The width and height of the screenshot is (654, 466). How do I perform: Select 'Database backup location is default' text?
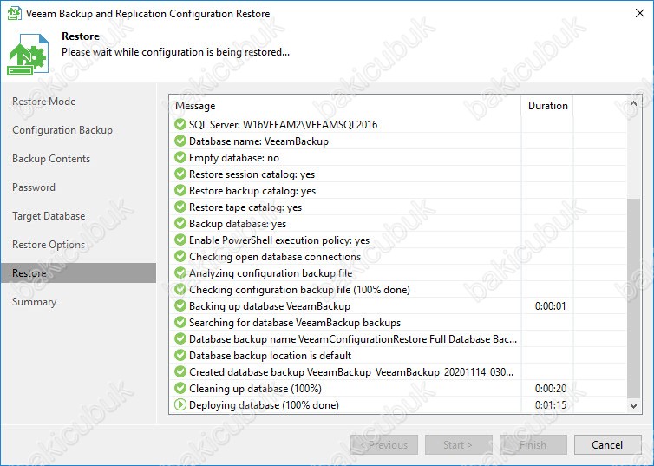point(271,356)
